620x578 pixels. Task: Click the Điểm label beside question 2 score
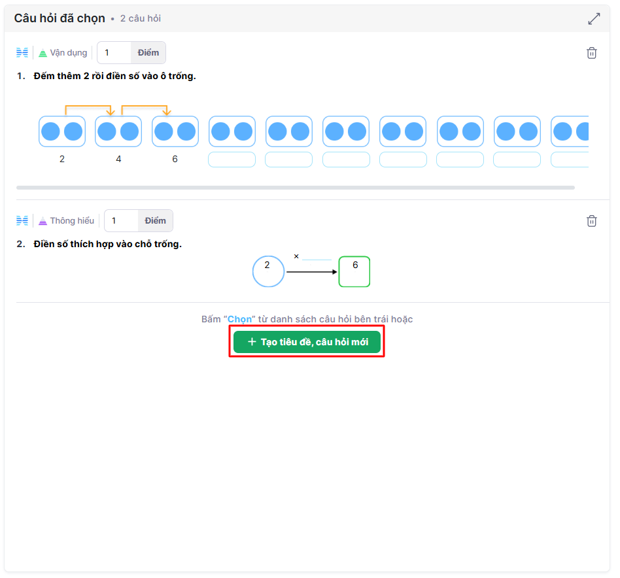click(156, 221)
